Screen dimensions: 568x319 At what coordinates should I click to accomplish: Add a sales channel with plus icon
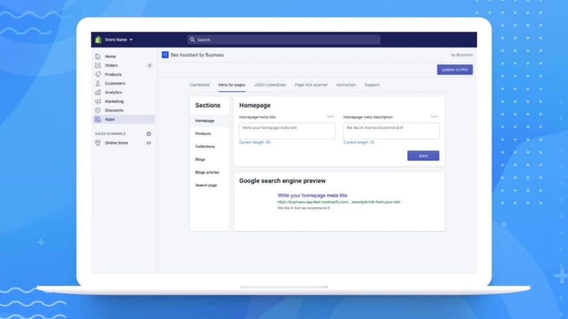[x=149, y=134]
